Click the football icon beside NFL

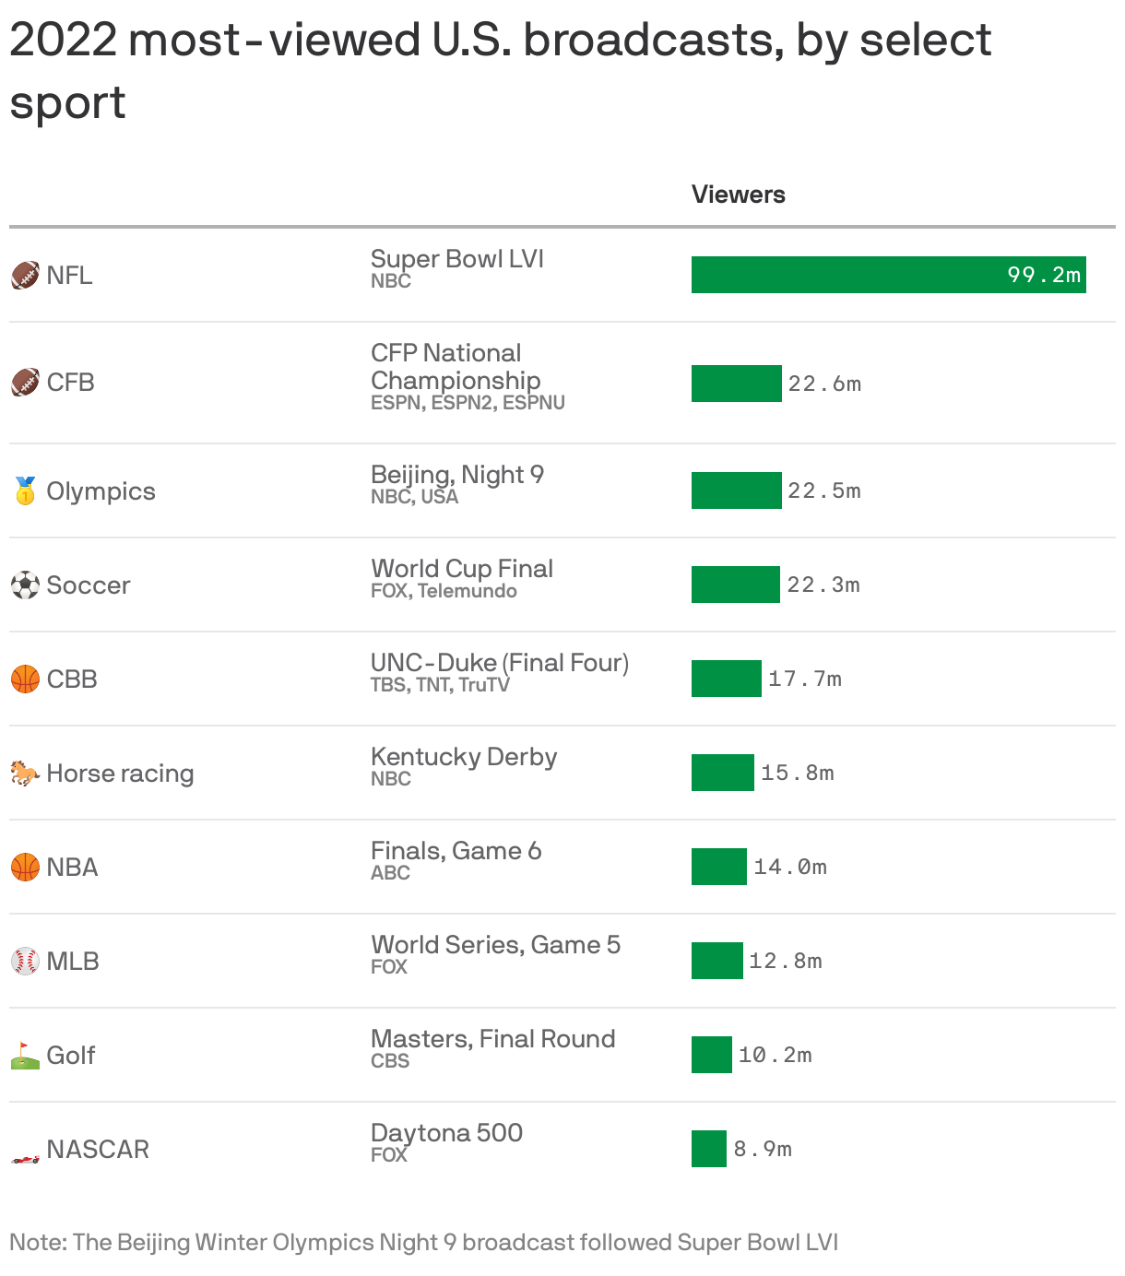(x=25, y=275)
